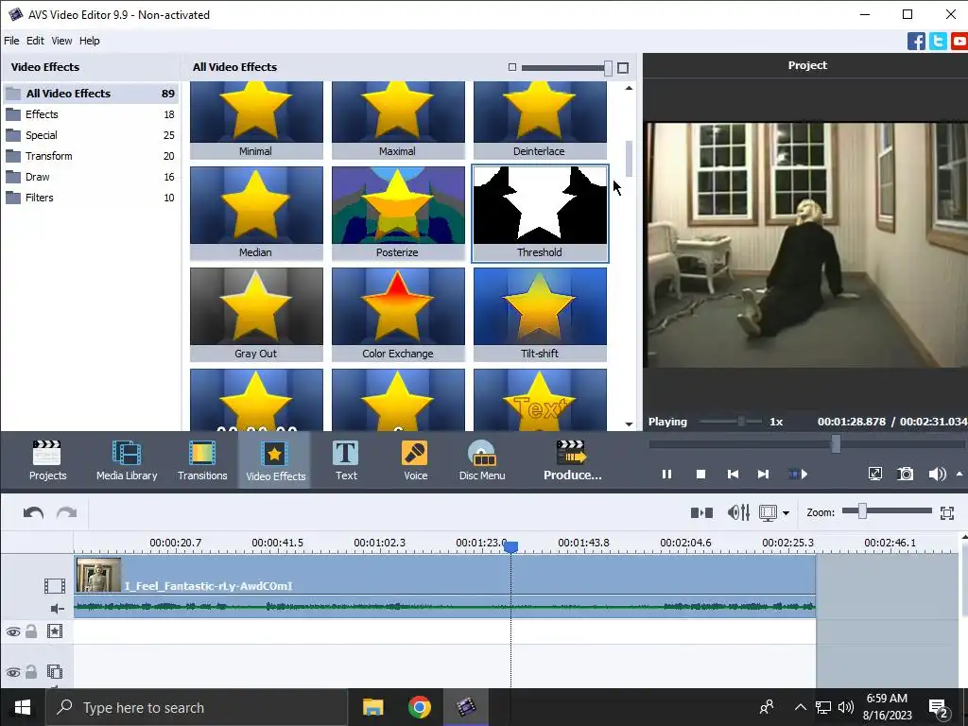Toggle visibility eye on video overlay track

pos(13,672)
